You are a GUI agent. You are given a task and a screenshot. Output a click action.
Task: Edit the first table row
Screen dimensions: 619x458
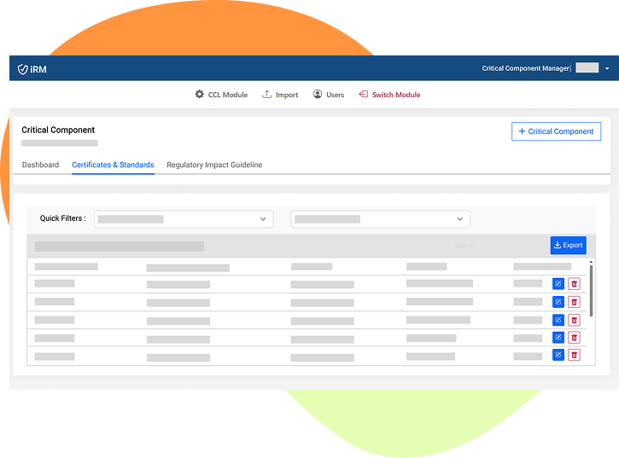558,284
